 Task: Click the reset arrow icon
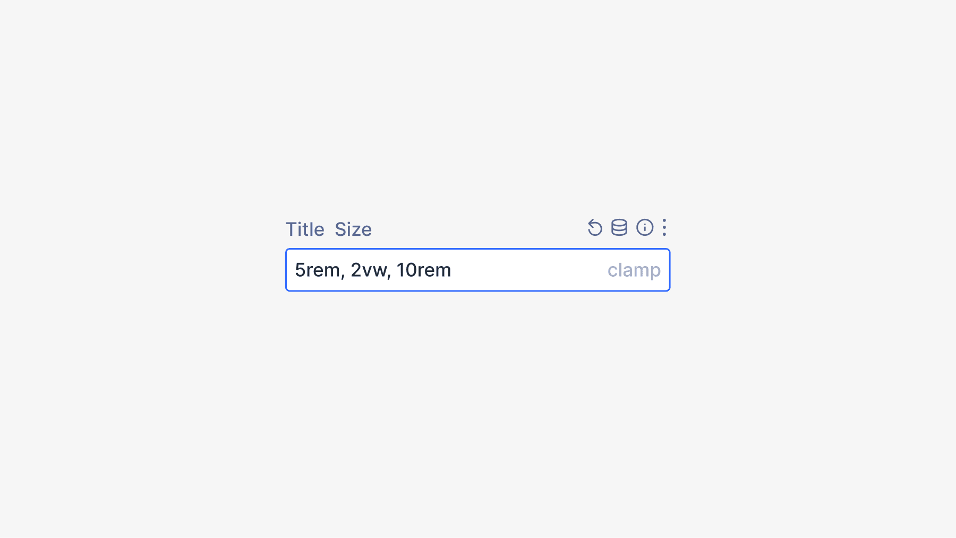point(595,228)
